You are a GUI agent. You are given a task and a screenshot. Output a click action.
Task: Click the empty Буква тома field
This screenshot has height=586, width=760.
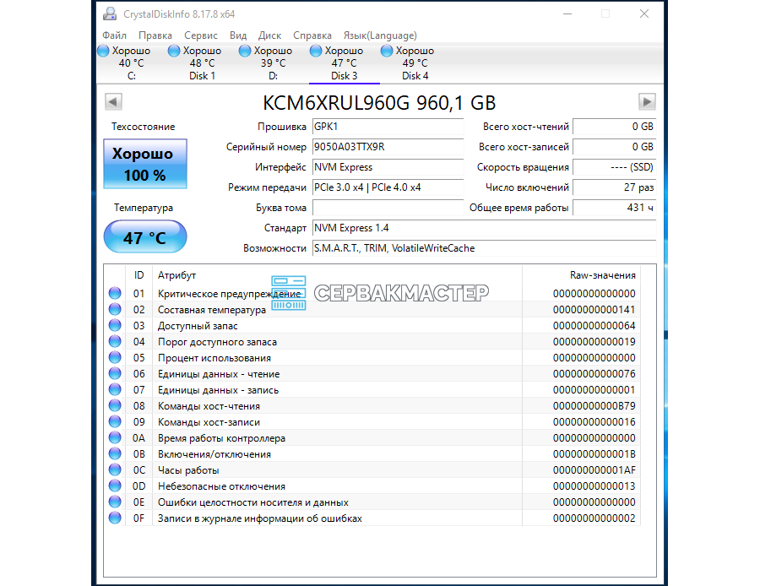(x=388, y=208)
